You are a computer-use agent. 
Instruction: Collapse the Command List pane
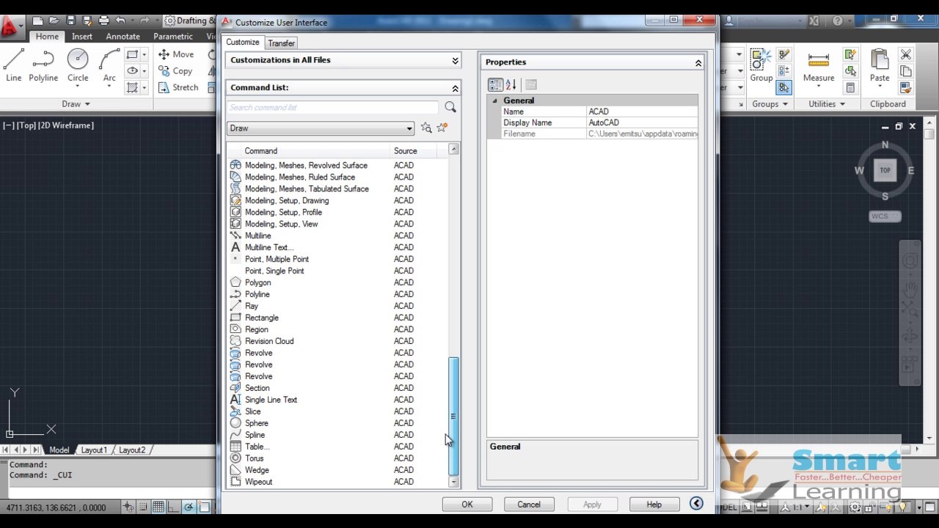pyautogui.click(x=455, y=88)
